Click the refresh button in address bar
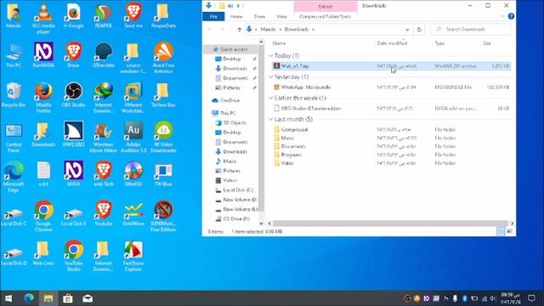This screenshot has height=306, width=544. pyautogui.click(x=419, y=30)
